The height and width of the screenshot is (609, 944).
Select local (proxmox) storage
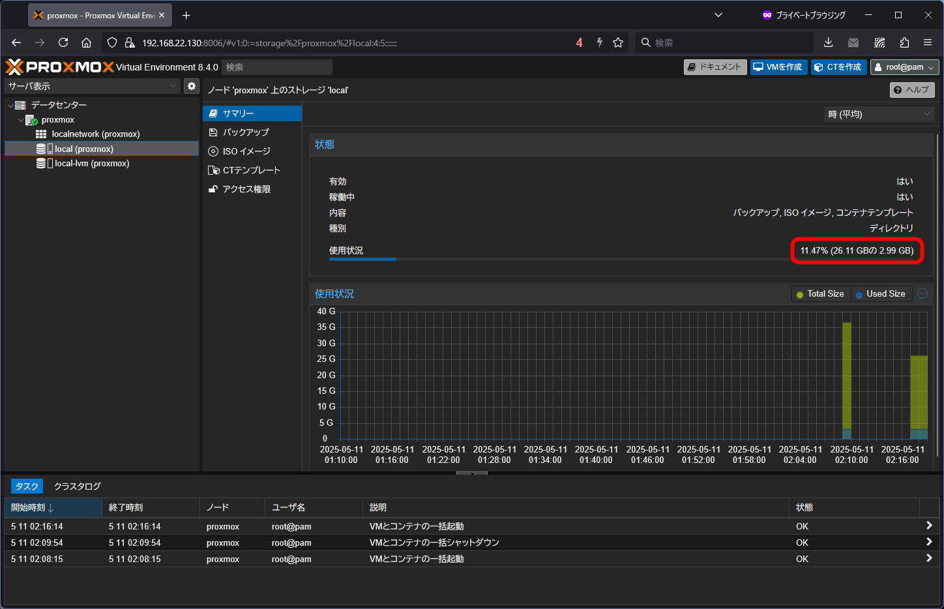click(102, 149)
